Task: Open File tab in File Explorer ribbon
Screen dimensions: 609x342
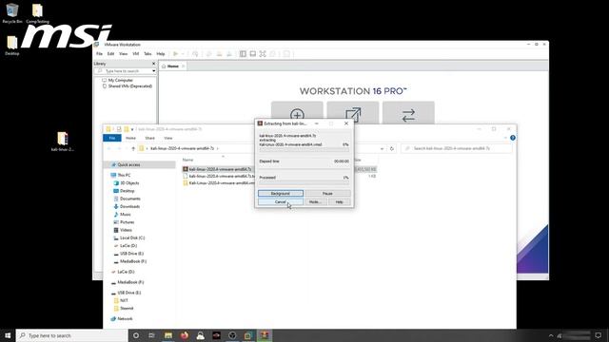Action: pyautogui.click(x=112, y=138)
